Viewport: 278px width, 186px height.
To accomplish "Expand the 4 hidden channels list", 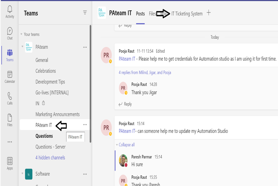I will 50,158.
